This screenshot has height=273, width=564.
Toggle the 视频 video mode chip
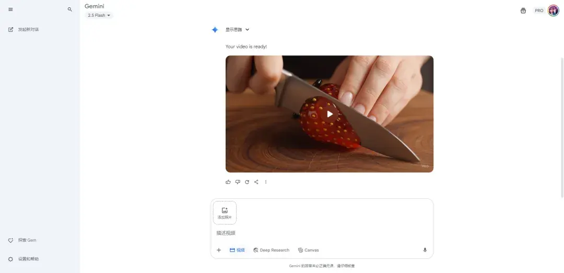click(238, 250)
